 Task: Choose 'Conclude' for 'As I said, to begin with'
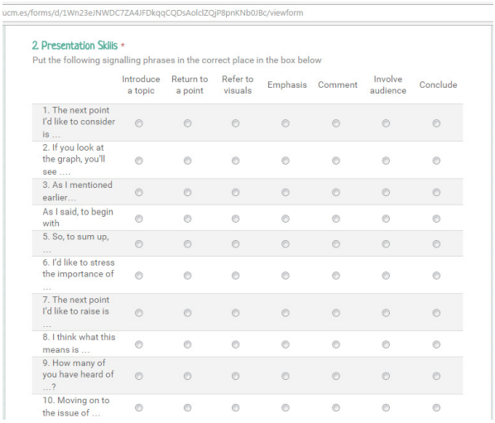tap(436, 219)
